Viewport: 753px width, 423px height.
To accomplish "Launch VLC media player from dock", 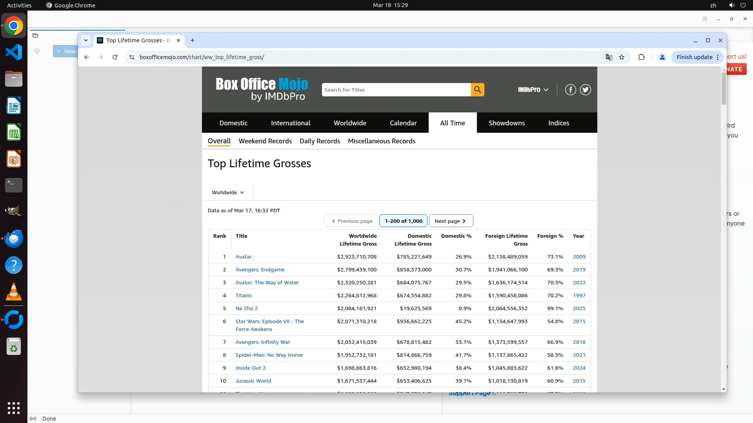I will [x=14, y=292].
